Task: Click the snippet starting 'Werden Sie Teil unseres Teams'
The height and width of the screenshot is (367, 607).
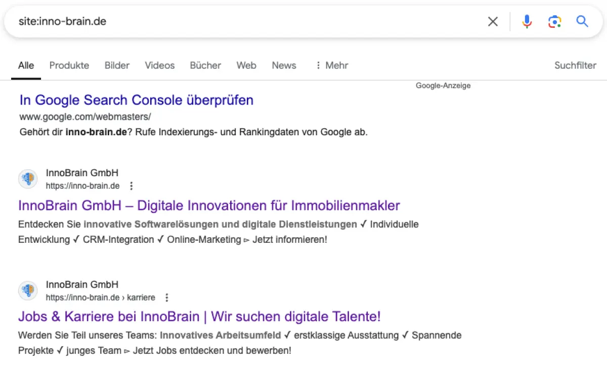Action: (x=240, y=343)
